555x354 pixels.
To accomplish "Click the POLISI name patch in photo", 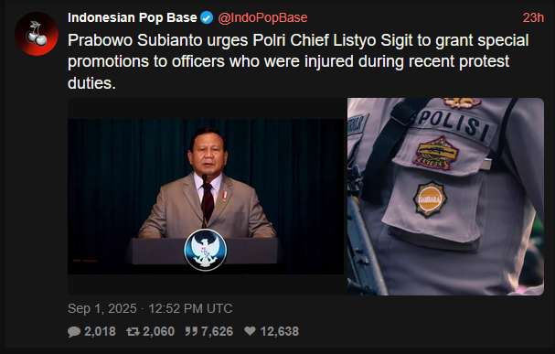I will [456, 125].
